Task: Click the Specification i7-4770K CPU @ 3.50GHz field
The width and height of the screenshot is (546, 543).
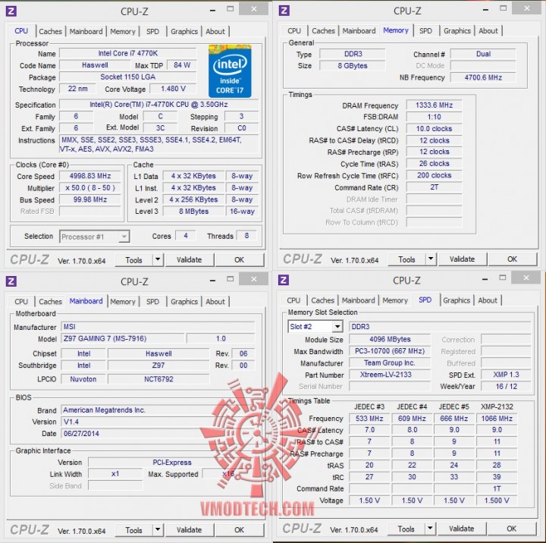Action: pos(158,105)
